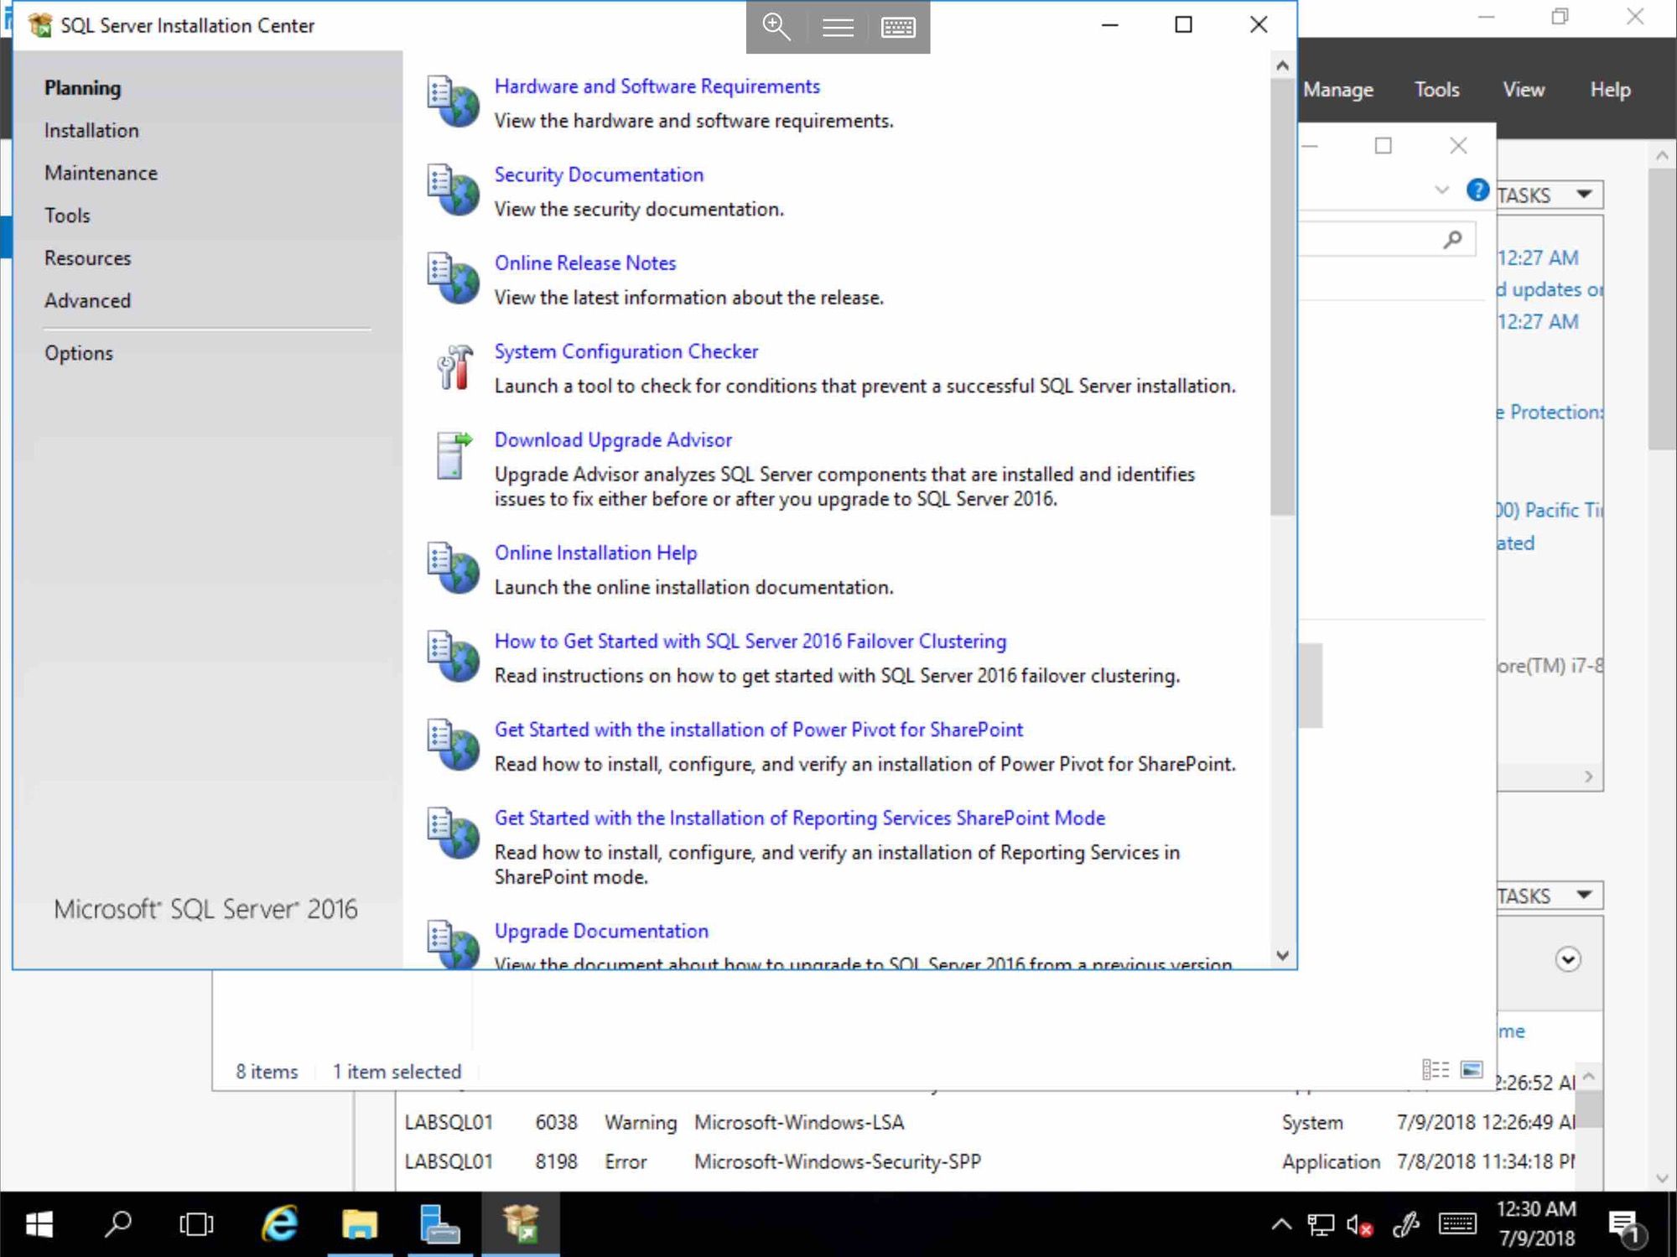Launch System Configuration Checker
Image resolution: width=1677 pixels, height=1257 pixels.
point(626,351)
